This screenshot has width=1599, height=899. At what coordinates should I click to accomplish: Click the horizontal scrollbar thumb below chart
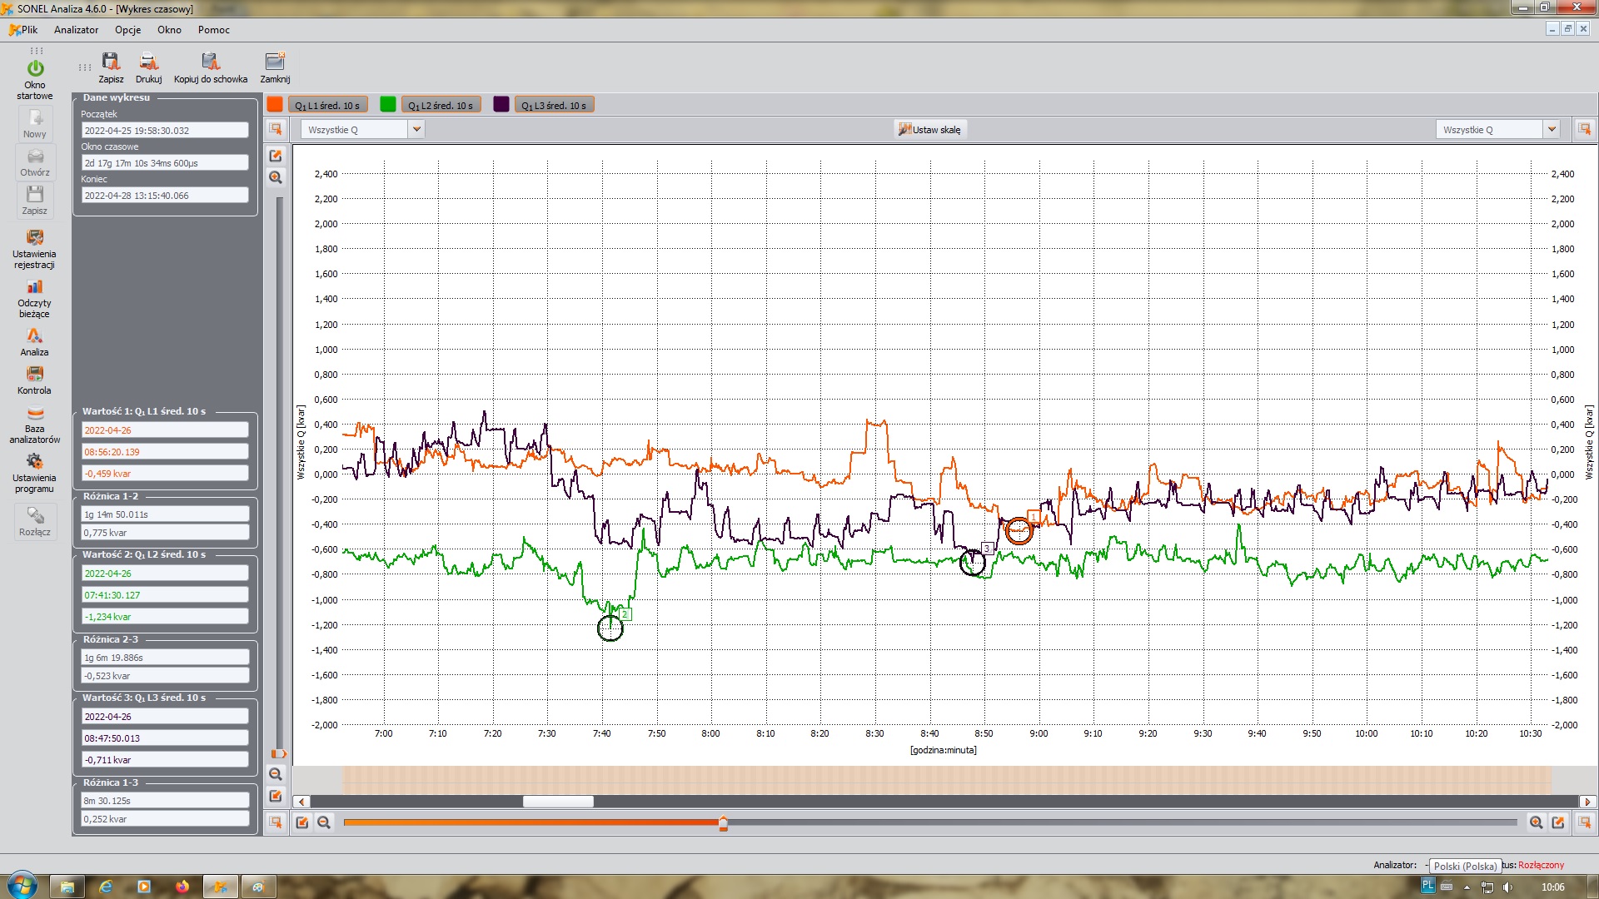click(558, 802)
